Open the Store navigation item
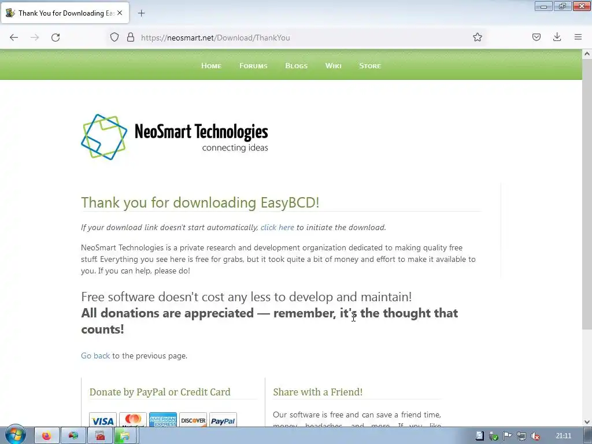592x444 pixels. (x=370, y=66)
